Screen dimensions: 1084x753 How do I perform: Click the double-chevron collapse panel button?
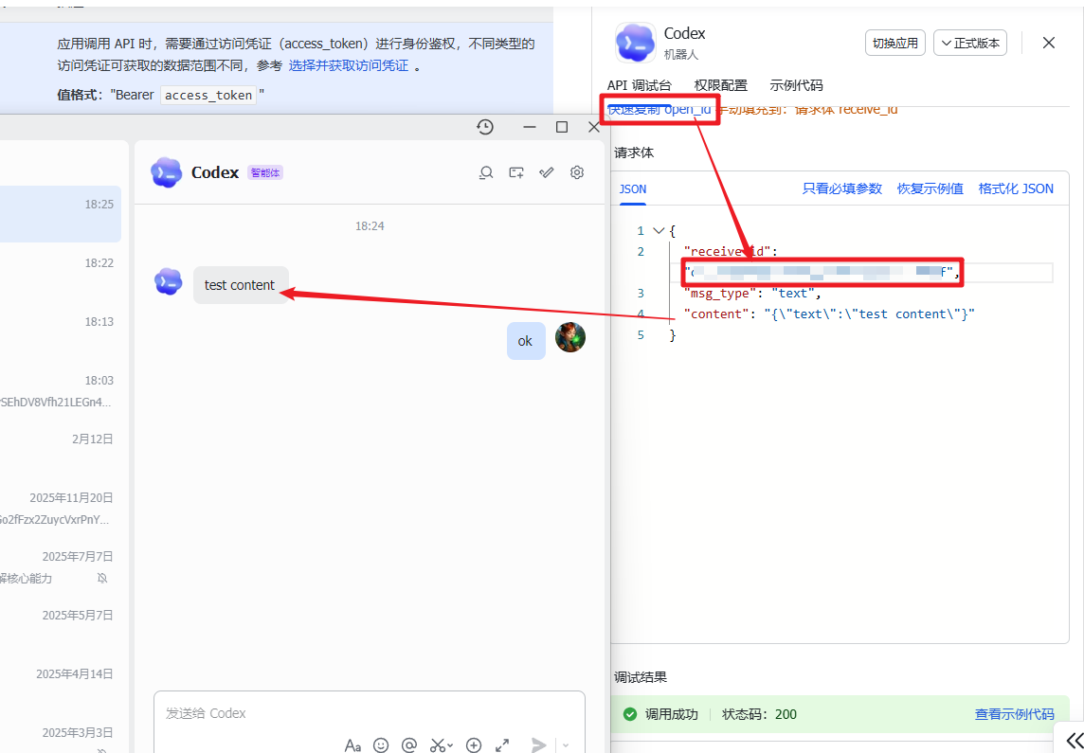(1074, 740)
